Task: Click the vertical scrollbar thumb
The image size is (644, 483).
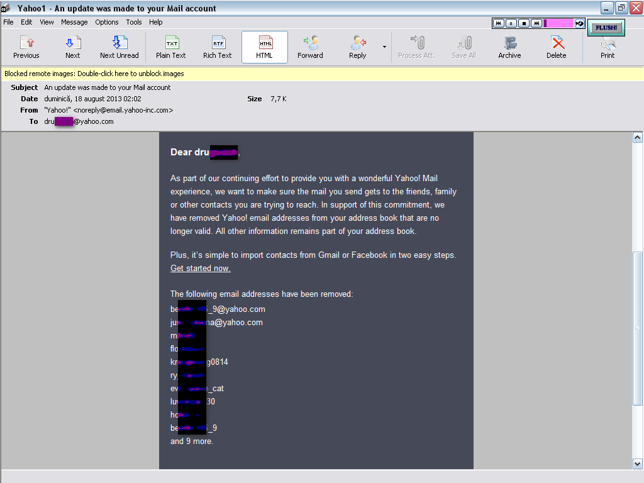Action: (x=638, y=328)
